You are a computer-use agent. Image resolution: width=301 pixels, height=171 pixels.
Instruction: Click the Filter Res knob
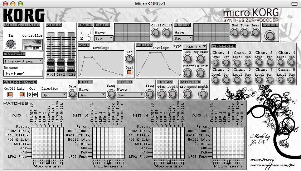pos(187,59)
